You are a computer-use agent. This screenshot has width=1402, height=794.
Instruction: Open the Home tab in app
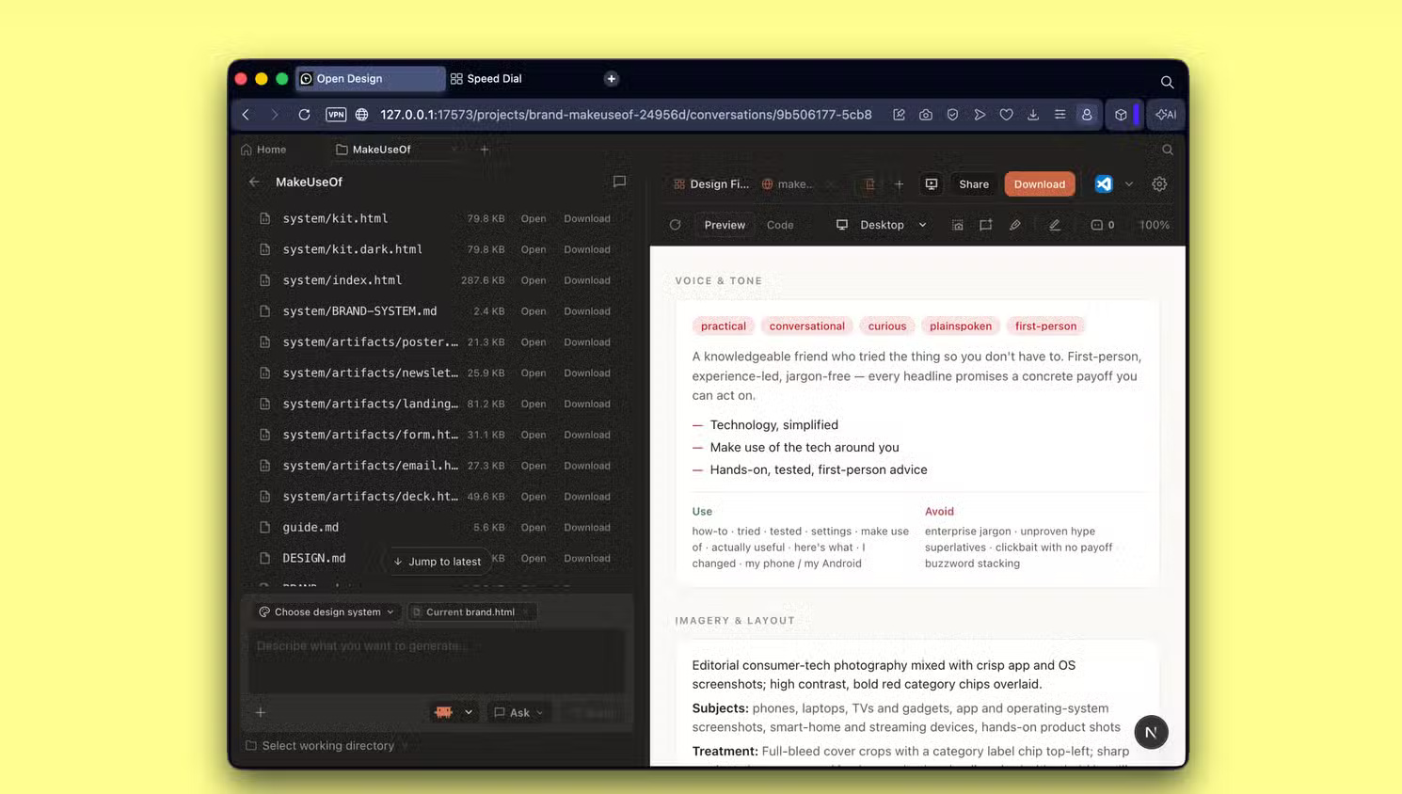[263, 150]
